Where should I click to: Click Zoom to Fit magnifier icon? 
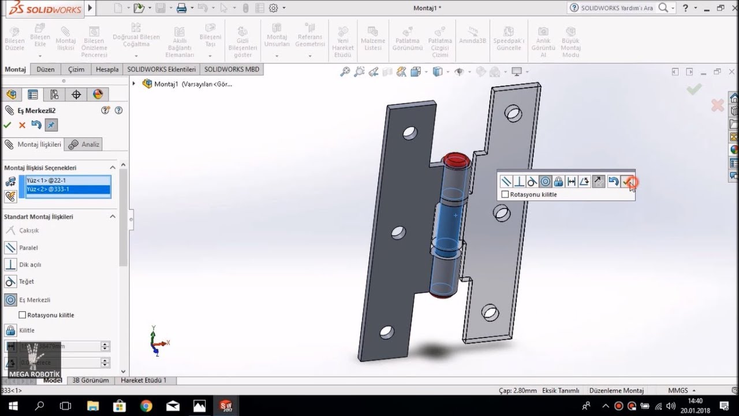click(345, 72)
